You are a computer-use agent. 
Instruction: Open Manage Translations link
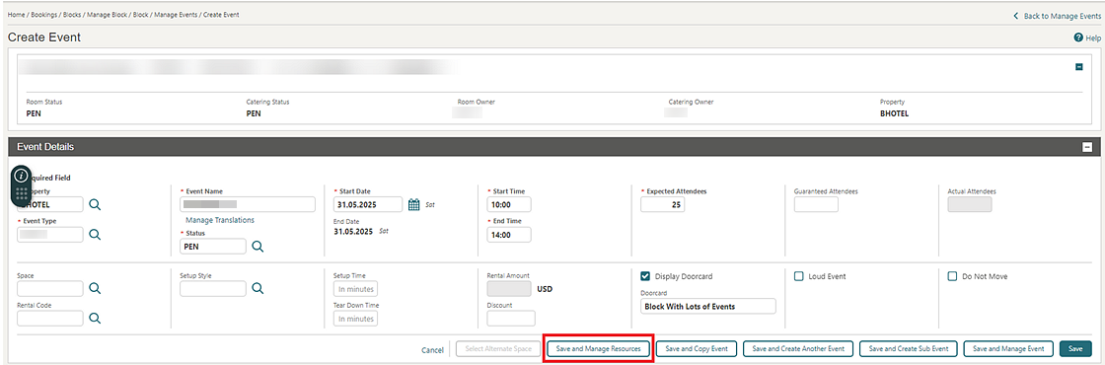(x=220, y=220)
